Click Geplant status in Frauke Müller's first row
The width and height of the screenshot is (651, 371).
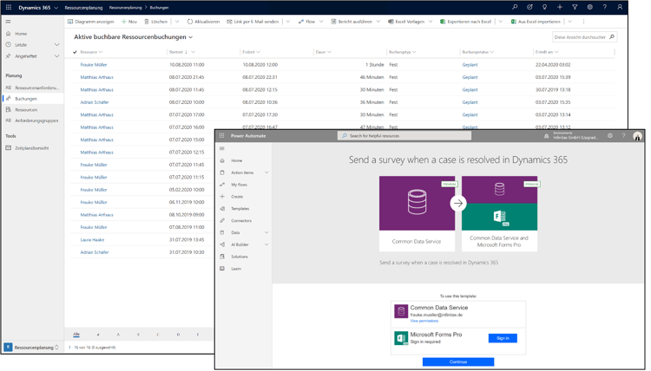point(470,65)
